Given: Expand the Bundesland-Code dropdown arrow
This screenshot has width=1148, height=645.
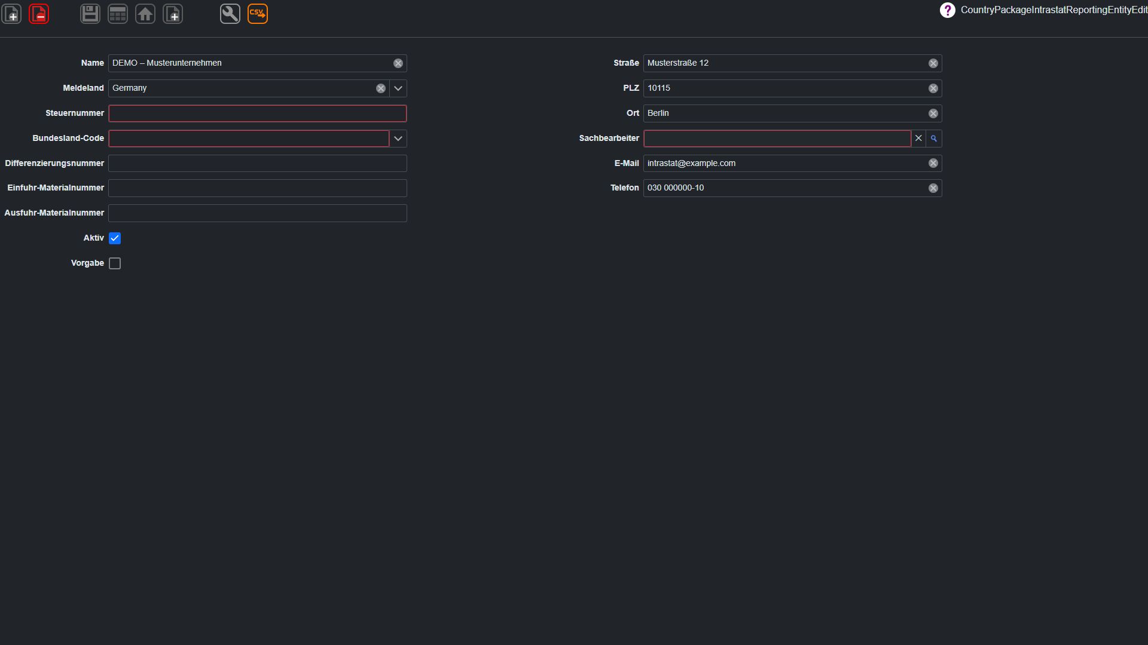Looking at the screenshot, I should [398, 139].
